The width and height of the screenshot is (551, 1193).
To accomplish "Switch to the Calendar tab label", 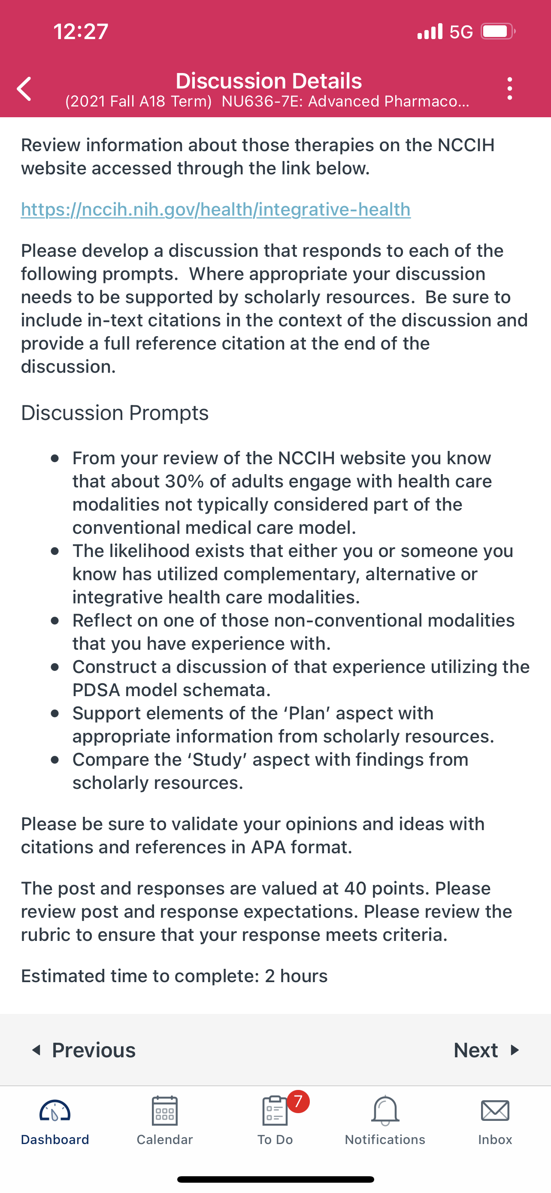I will point(165,1139).
